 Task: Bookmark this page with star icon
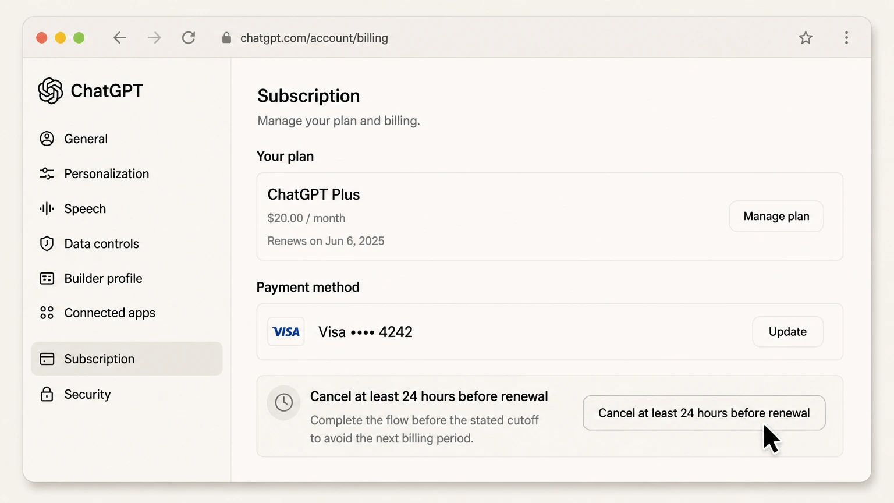pos(806,38)
